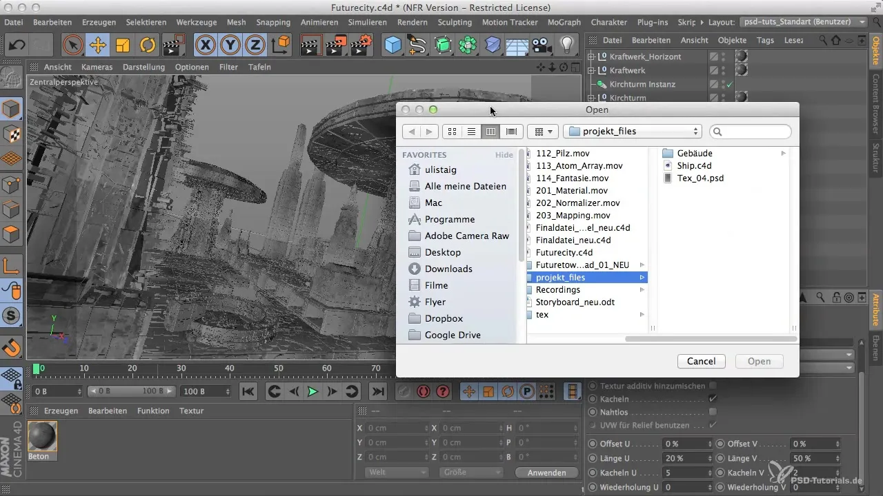Open the arrange-by dropdown in Open dialog
The height and width of the screenshot is (496, 883).
click(543, 131)
